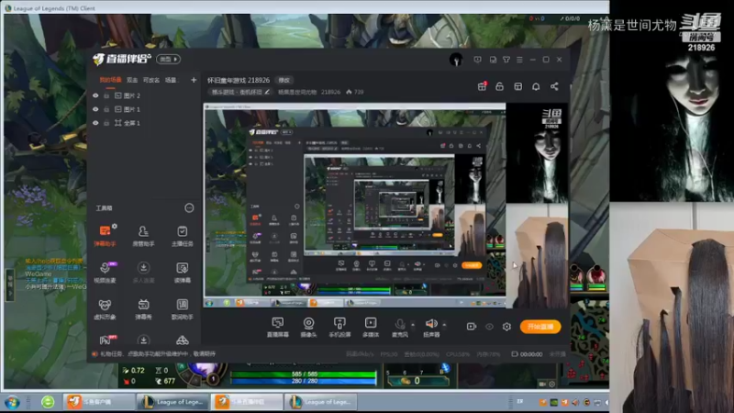Click the 修改 edit title button

(x=284, y=80)
